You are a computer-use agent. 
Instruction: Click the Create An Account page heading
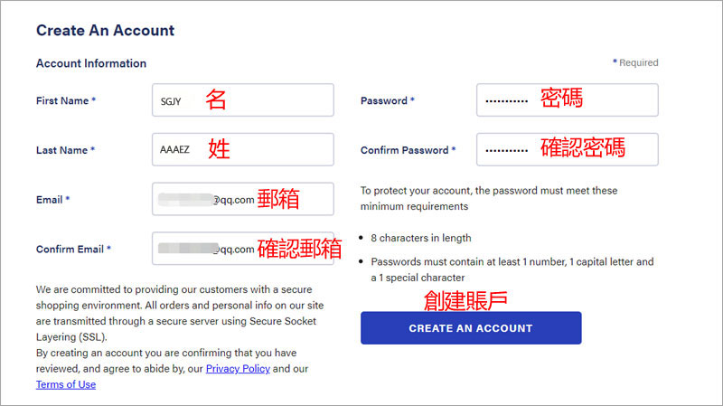click(105, 31)
